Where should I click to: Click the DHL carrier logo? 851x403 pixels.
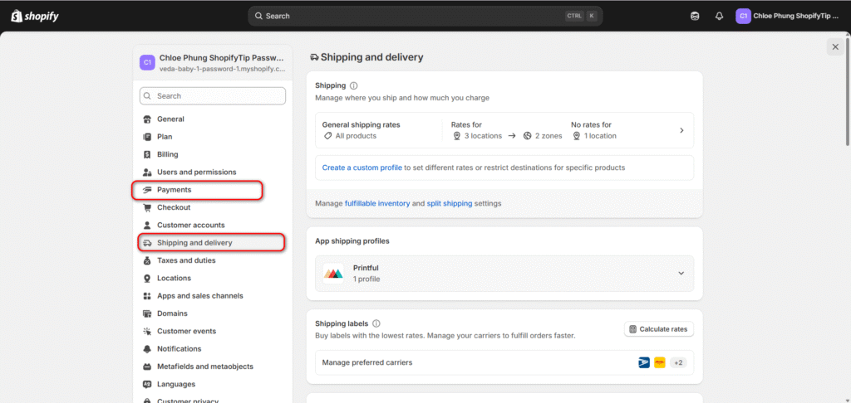coord(660,363)
